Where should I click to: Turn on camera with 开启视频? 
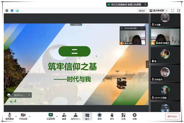click(23, 116)
